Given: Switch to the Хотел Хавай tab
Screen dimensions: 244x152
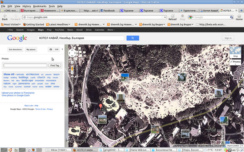Looking at the screenshot, I should [209, 11].
